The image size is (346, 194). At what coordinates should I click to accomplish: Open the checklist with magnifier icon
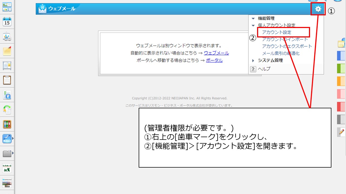click(7, 95)
